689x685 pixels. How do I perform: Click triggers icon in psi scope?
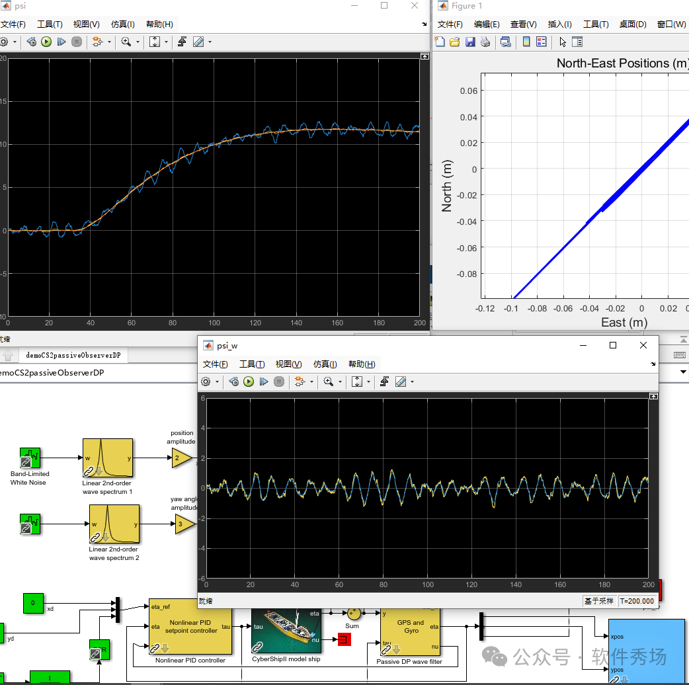tap(182, 42)
